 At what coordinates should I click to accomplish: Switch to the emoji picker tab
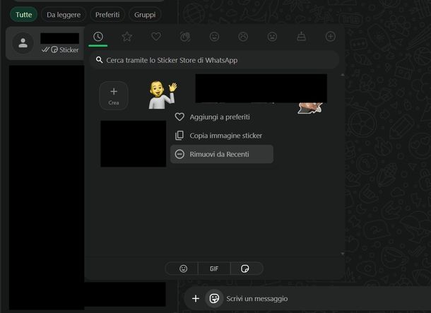183,268
